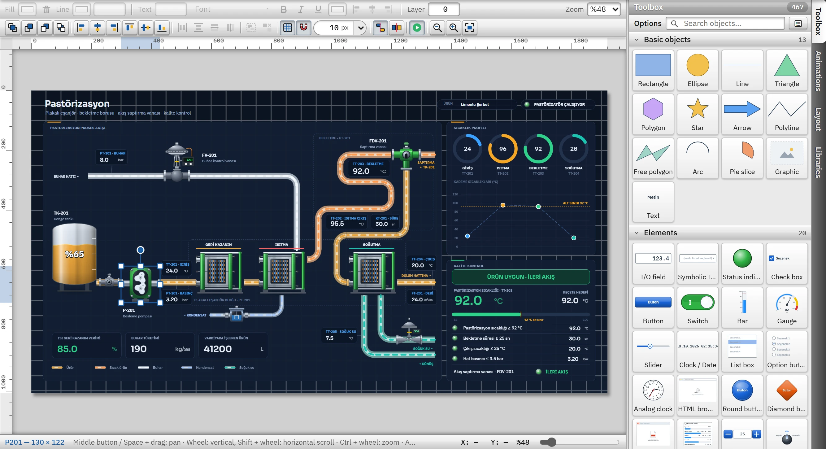Toggle underline text formatting
Image resolution: width=826 pixels, height=449 pixels.
click(x=318, y=9)
